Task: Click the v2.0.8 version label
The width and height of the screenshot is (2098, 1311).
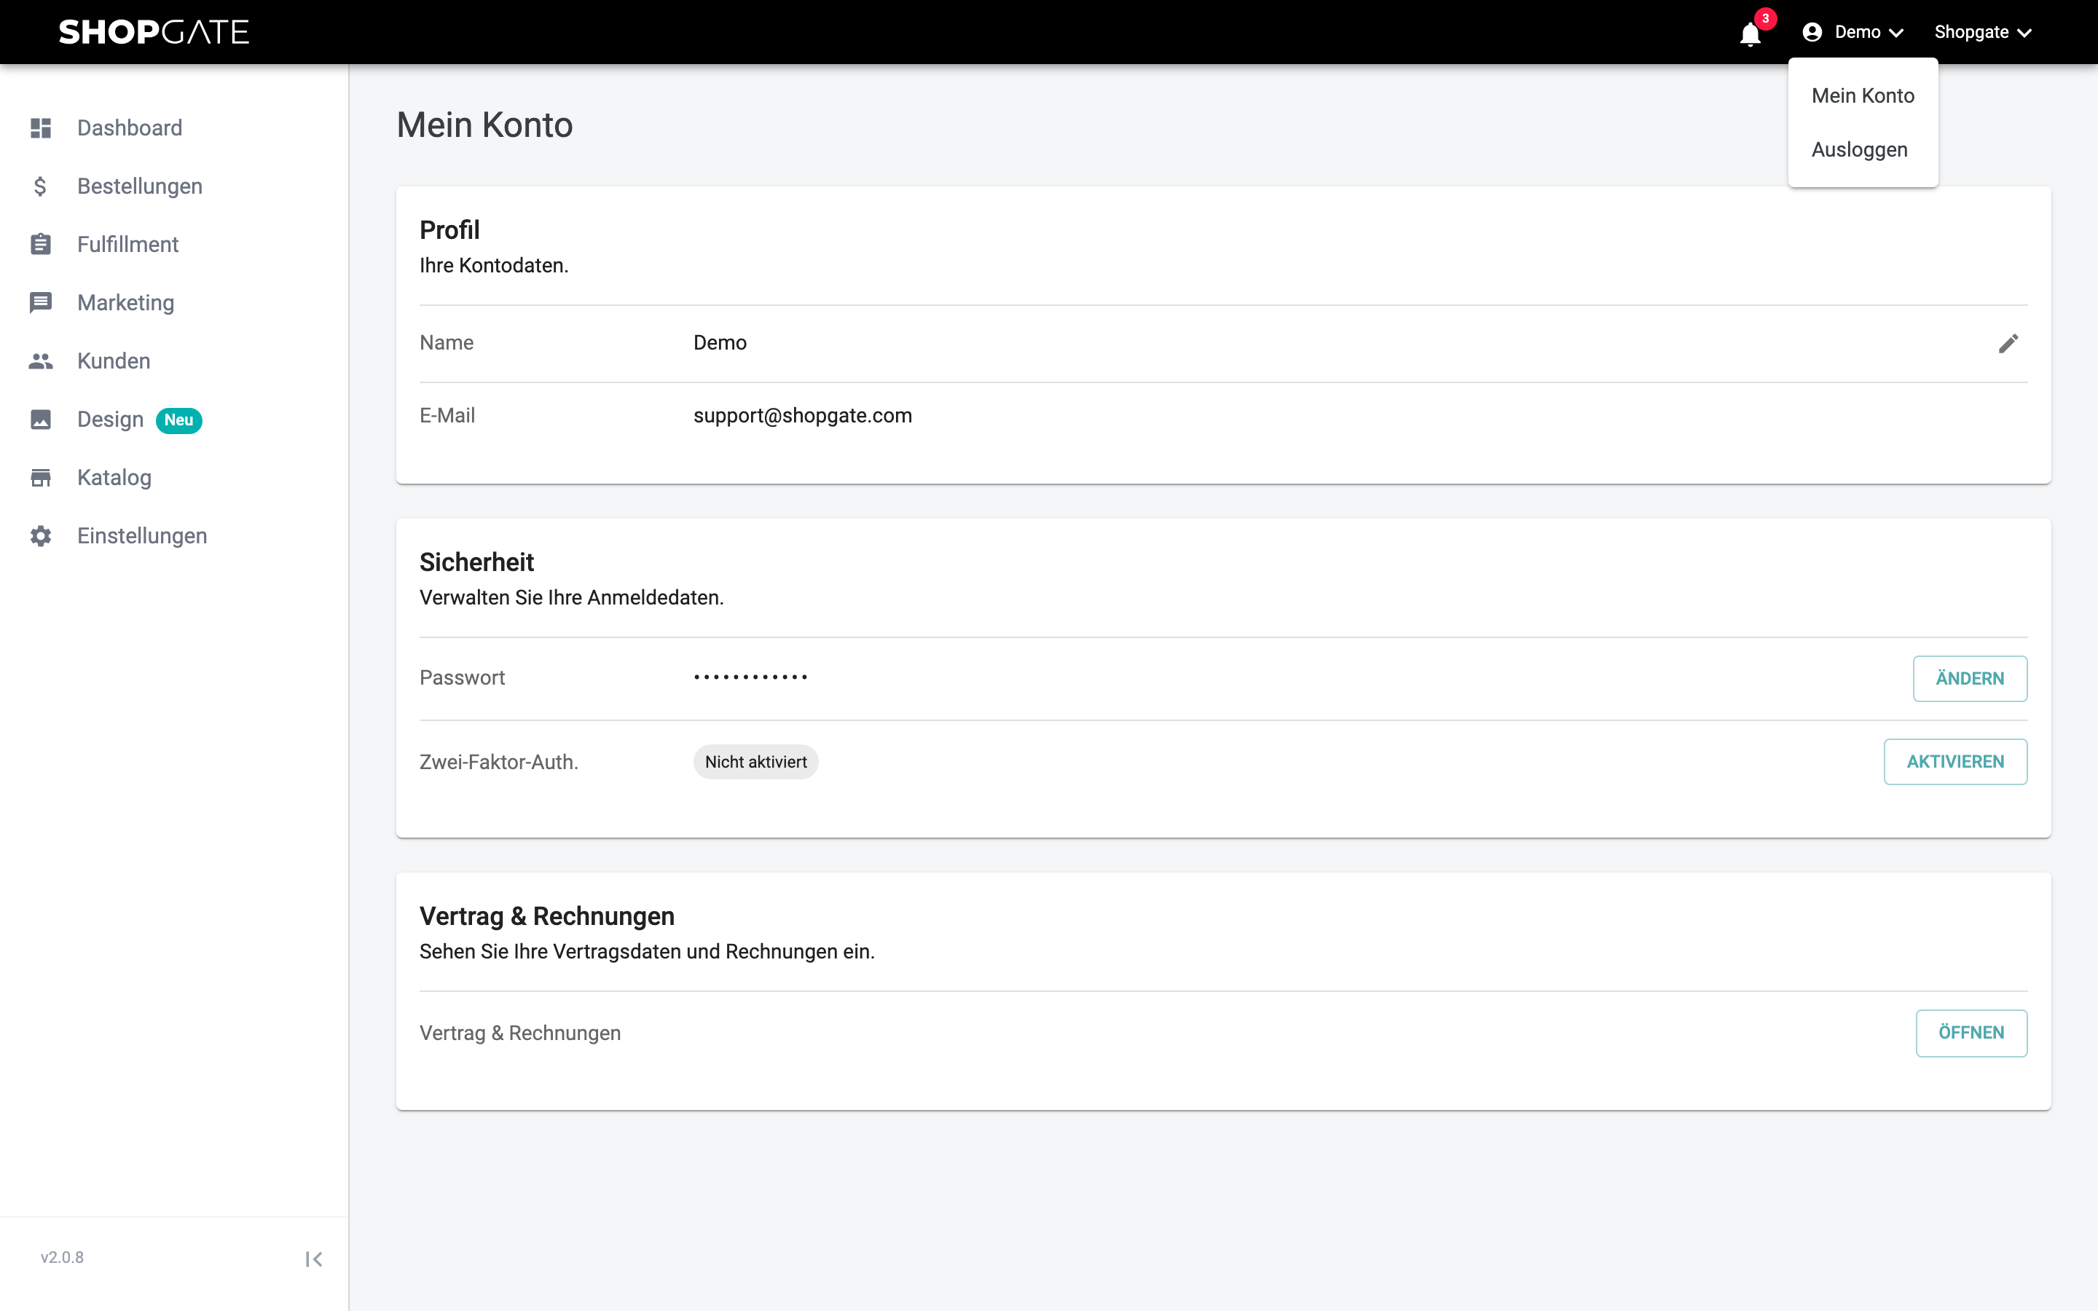Action: (61, 1258)
